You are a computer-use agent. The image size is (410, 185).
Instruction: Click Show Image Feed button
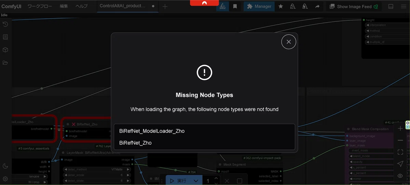tap(354, 6)
